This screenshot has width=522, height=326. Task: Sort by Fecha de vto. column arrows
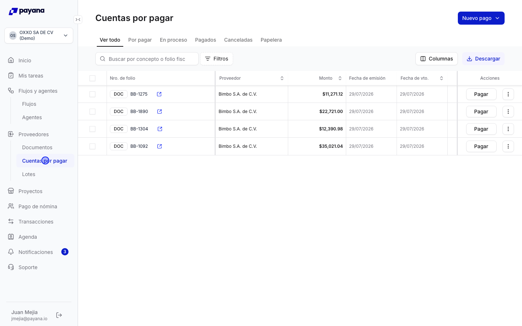pyautogui.click(x=442, y=78)
